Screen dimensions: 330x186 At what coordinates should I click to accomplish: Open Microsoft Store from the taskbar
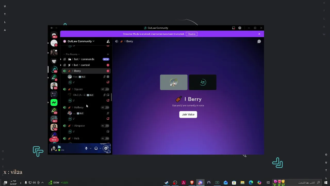click(234, 183)
